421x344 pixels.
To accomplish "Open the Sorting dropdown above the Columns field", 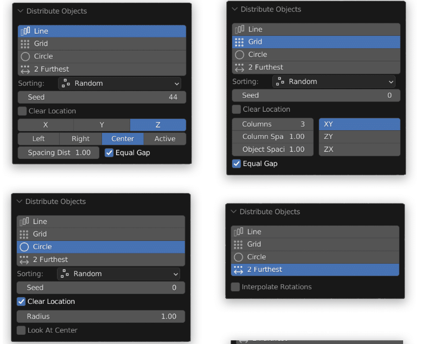I will click(x=334, y=82).
